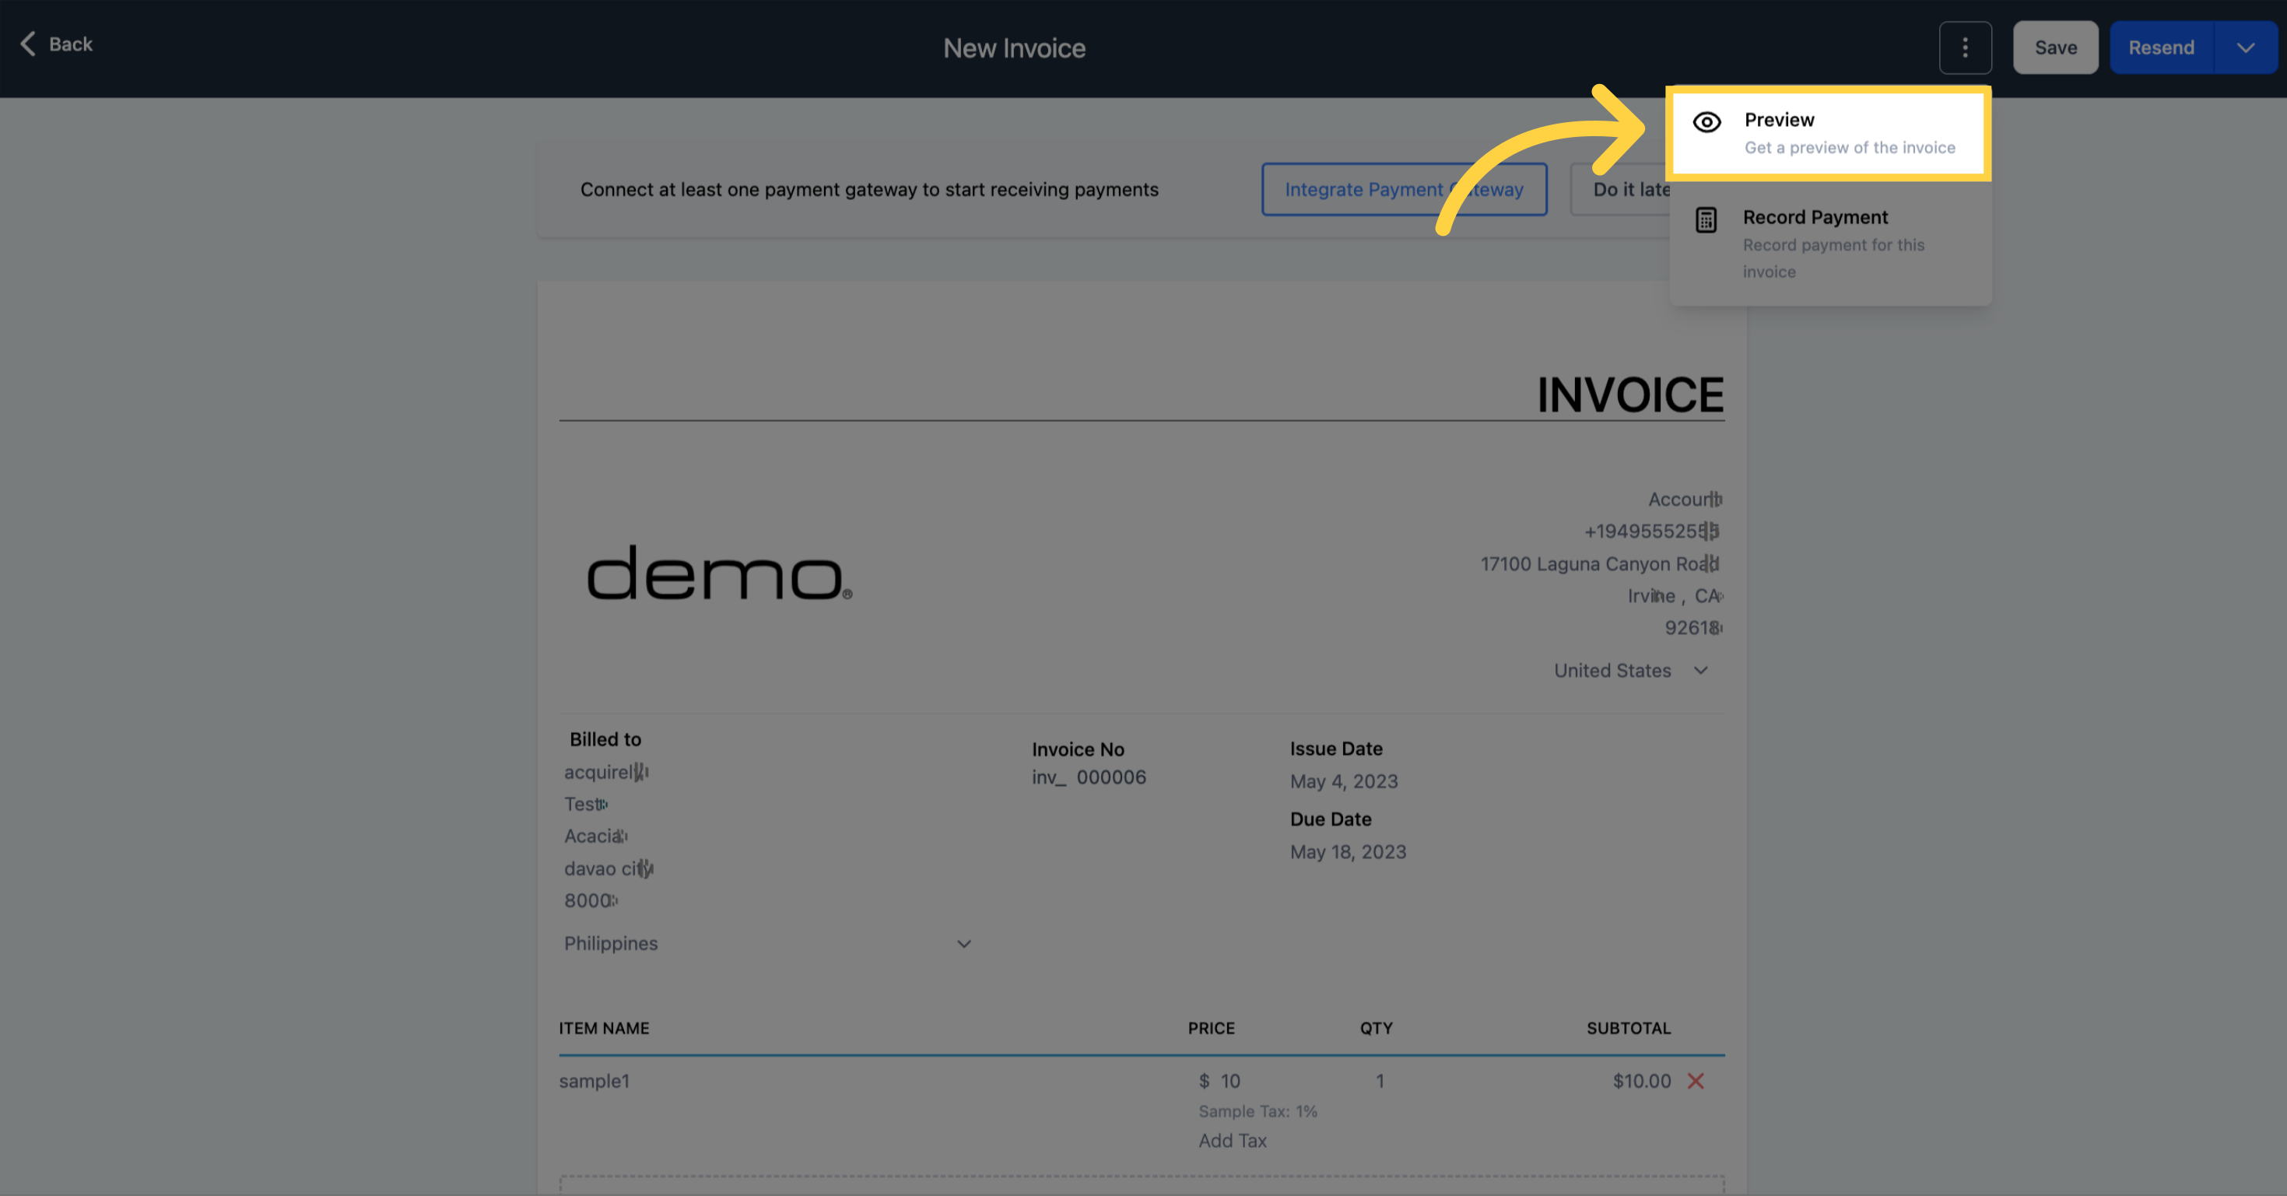Image resolution: width=2287 pixels, height=1196 pixels.
Task: Click Integrate Payment Gateway button
Action: pos(1404,189)
